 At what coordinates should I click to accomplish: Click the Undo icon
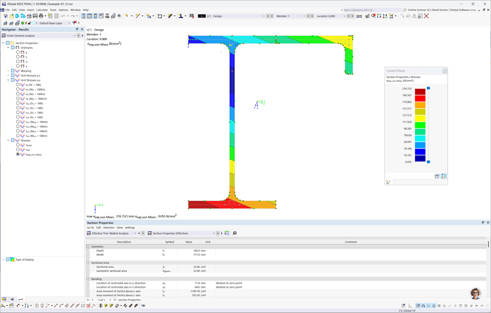pyautogui.click(x=64, y=16)
